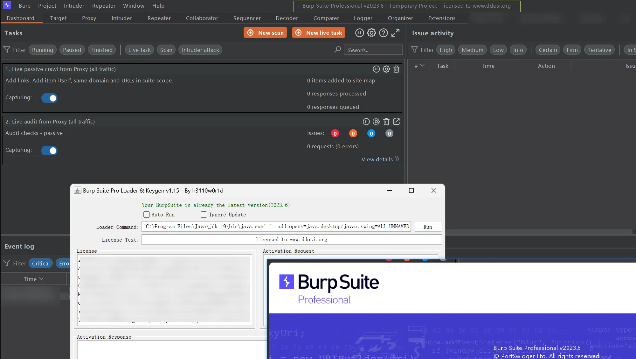636x359 pixels.
Task: Filter issues by Medium severity
Action: [x=472, y=50]
